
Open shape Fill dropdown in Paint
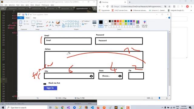click(85, 24)
